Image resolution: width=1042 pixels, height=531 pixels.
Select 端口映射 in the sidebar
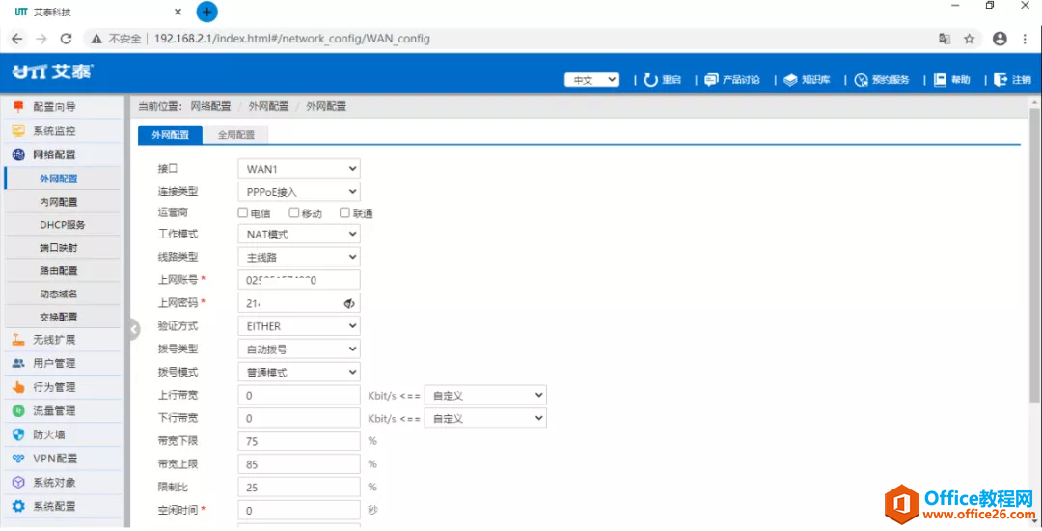tap(59, 248)
